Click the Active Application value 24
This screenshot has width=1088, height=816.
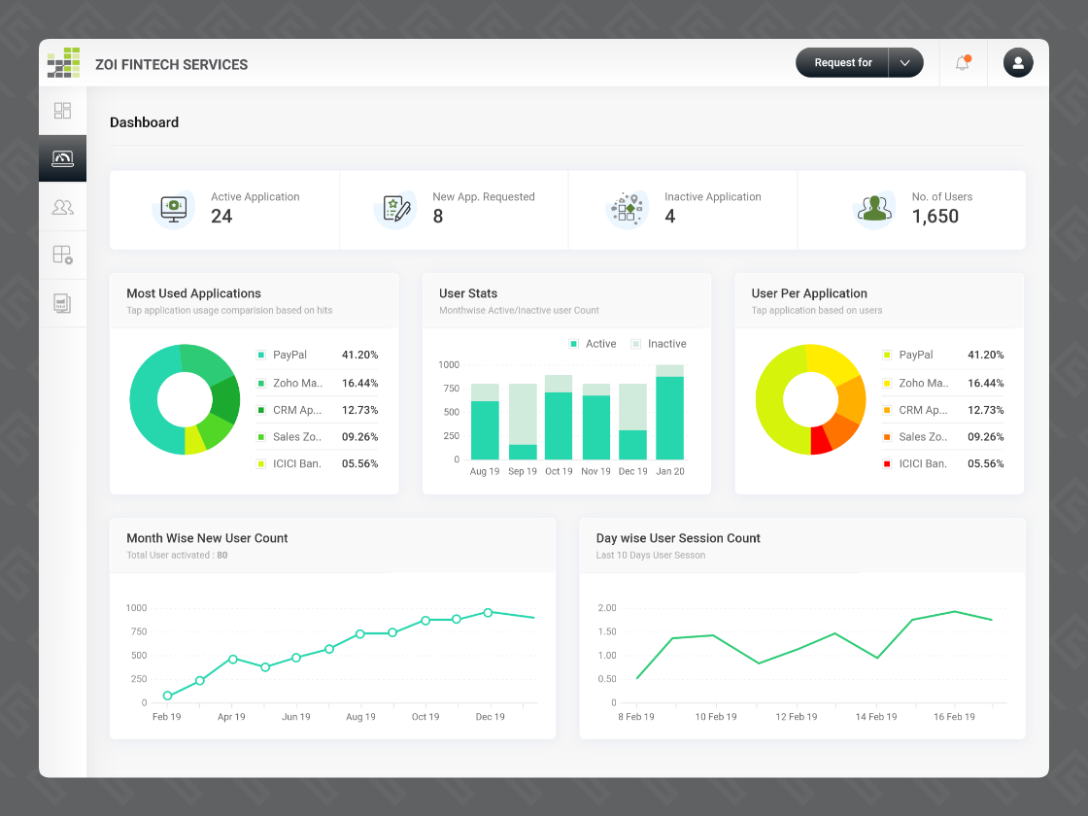pos(221,217)
